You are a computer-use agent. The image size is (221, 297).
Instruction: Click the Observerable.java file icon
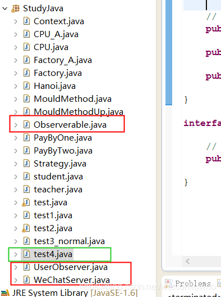point(26,125)
